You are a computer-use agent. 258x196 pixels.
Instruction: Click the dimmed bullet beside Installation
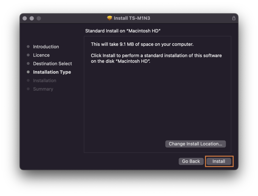(x=28, y=80)
